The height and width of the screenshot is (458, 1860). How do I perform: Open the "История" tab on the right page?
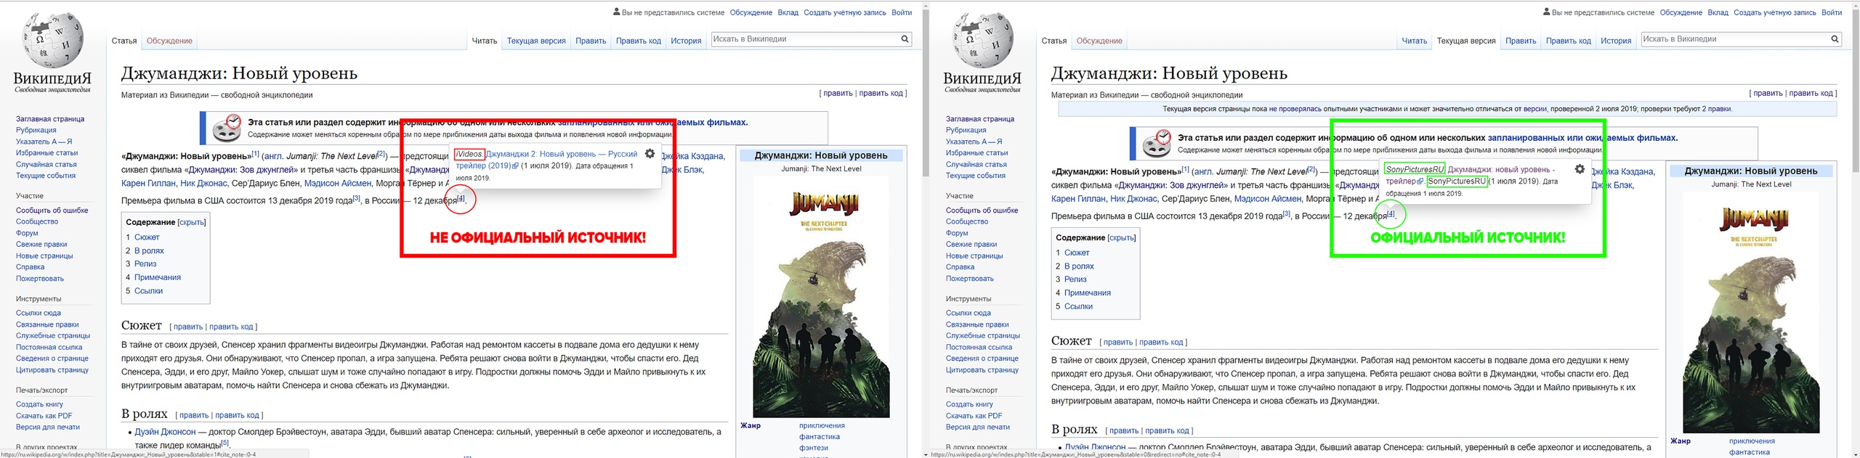(1616, 41)
